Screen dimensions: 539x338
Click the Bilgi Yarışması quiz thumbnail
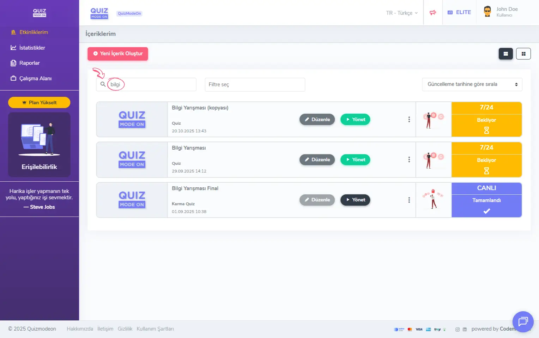coord(132,159)
